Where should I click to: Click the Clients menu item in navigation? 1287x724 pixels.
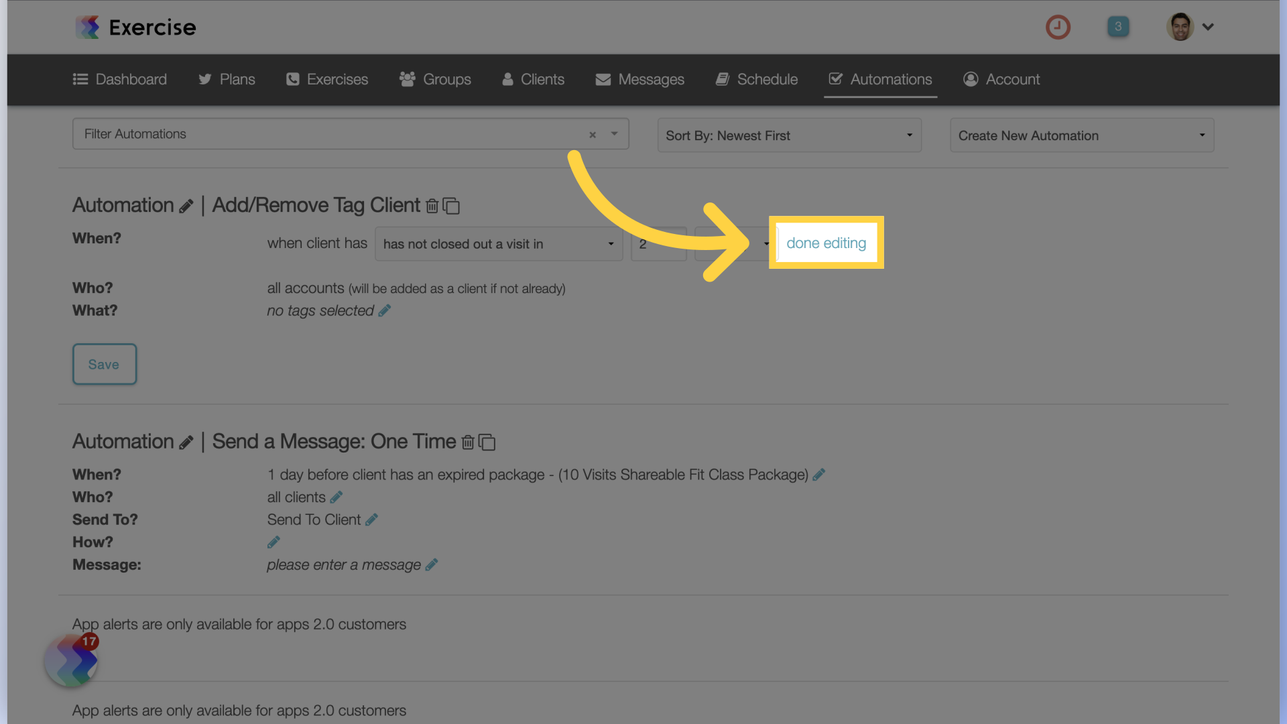[x=532, y=78]
